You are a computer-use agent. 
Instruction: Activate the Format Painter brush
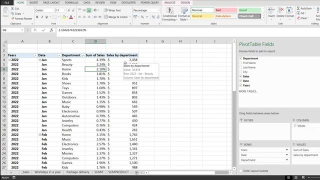[x=12, y=18]
